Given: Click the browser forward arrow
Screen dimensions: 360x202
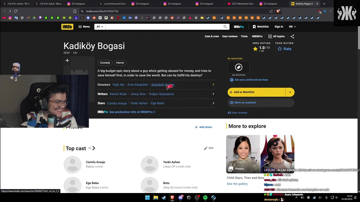Looking at the screenshot, I should pyautogui.click(x=10, y=11).
